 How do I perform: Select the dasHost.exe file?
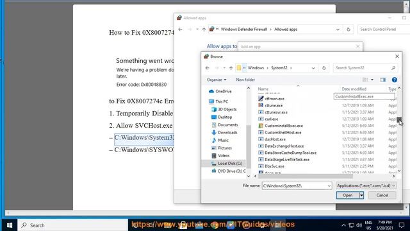272,139
